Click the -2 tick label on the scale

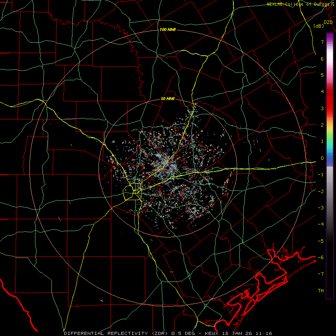321,192
